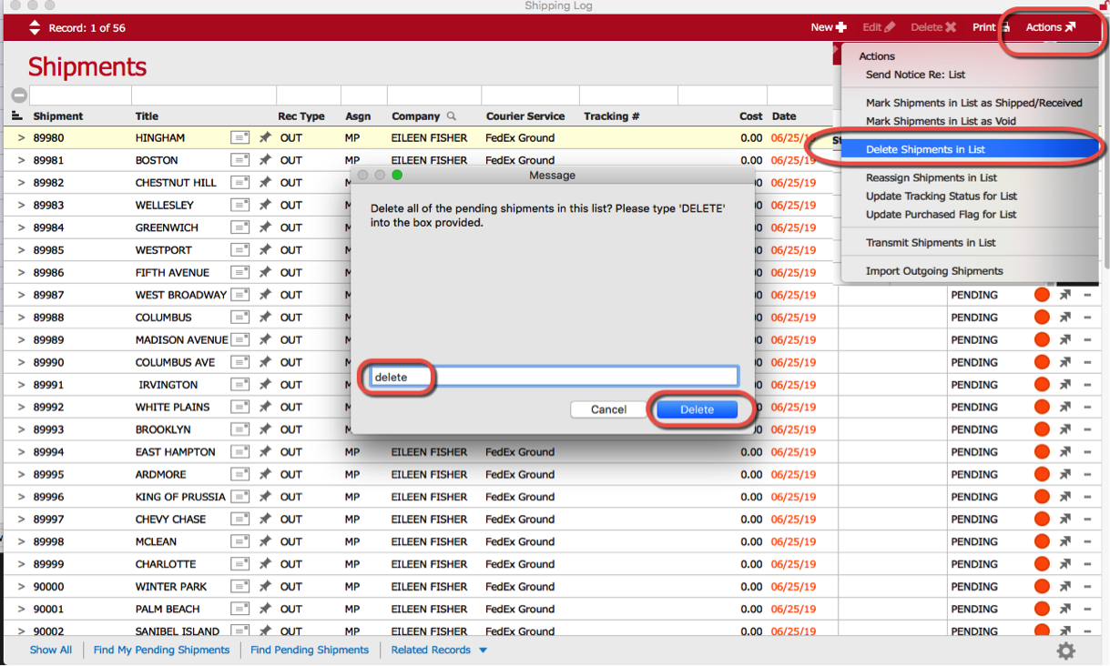This screenshot has height=666, width=1110.
Task: Click the Delete button in Message dialog
Action: coord(697,409)
